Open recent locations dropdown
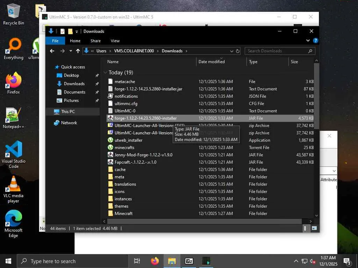The width and height of the screenshot is (358, 268). pos(71,51)
